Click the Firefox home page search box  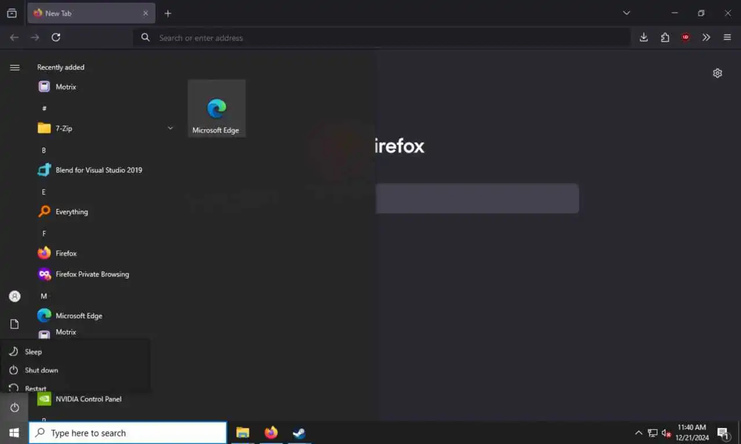(x=477, y=199)
